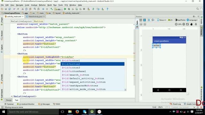Open the Language locale dropdown
This screenshot has height=115, width=205.
click(x=192, y=20)
